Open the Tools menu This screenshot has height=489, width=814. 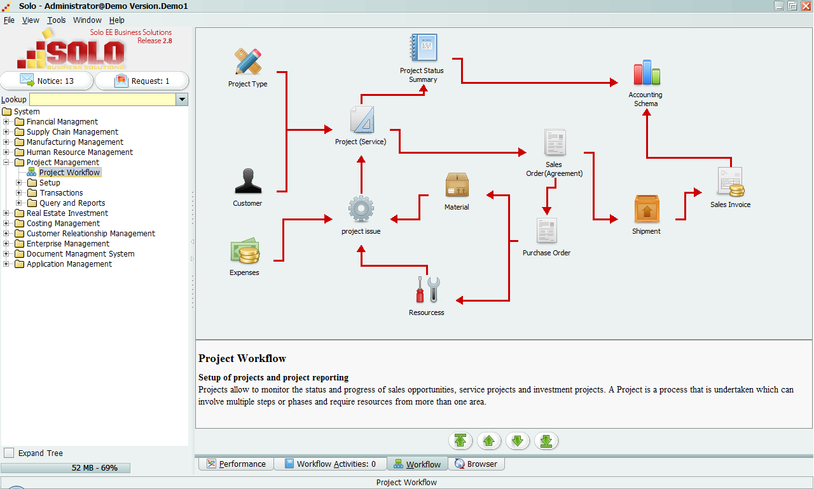pyautogui.click(x=56, y=20)
